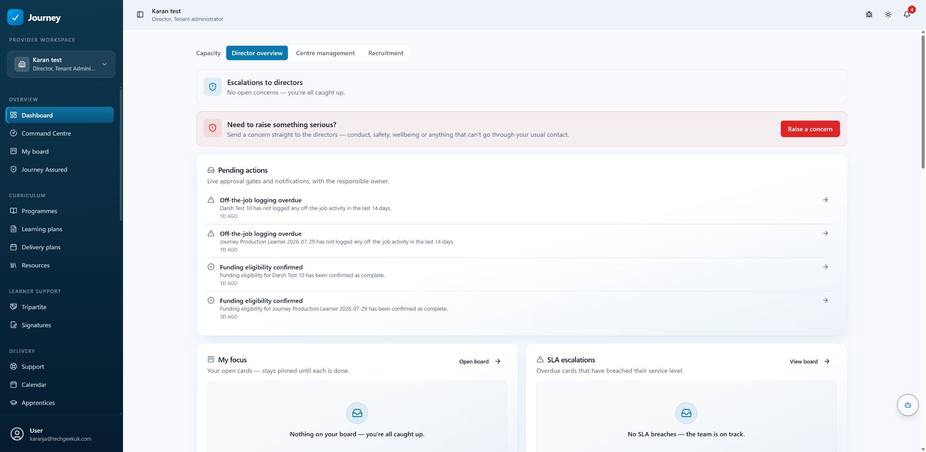Open arrow for Darsh Test 10 logging overdue
Screen dimensions: 926x452
pos(825,200)
